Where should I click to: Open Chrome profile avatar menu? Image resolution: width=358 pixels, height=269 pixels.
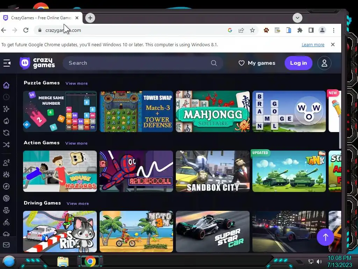click(x=322, y=30)
